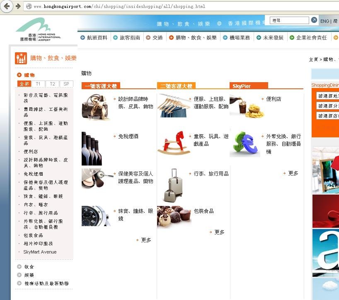
Task: Open the ENG language link
Action: pos(324,20)
